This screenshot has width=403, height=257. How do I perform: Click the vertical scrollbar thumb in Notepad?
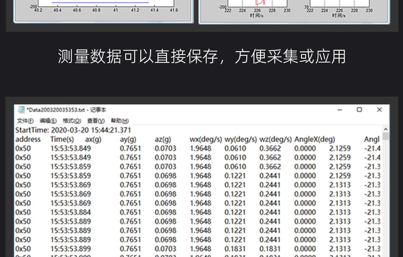[x=386, y=136]
